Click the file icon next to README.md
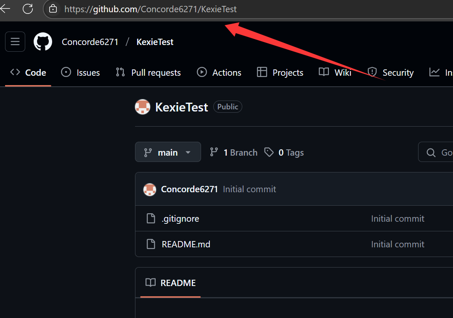This screenshot has width=453, height=318. 151,244
